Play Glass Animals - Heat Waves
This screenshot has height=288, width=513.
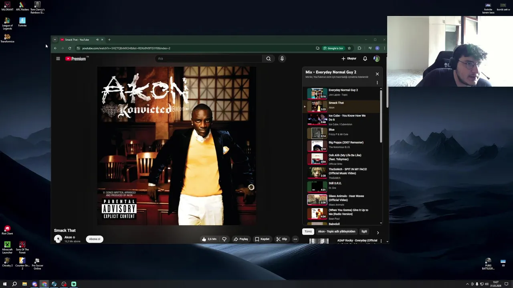tap(341, 200)
